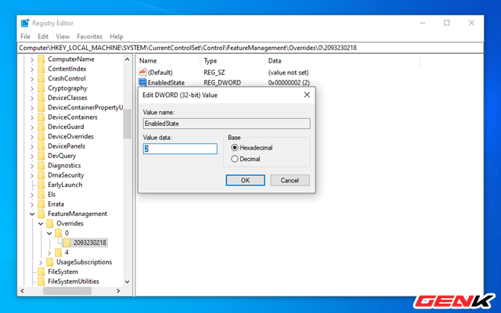Image resolution: width=501 pixels, height=313 pixels.
Task: Select the UsageSubscriptions folder icon
Action: pyautogui.click(x=50, y=262)
